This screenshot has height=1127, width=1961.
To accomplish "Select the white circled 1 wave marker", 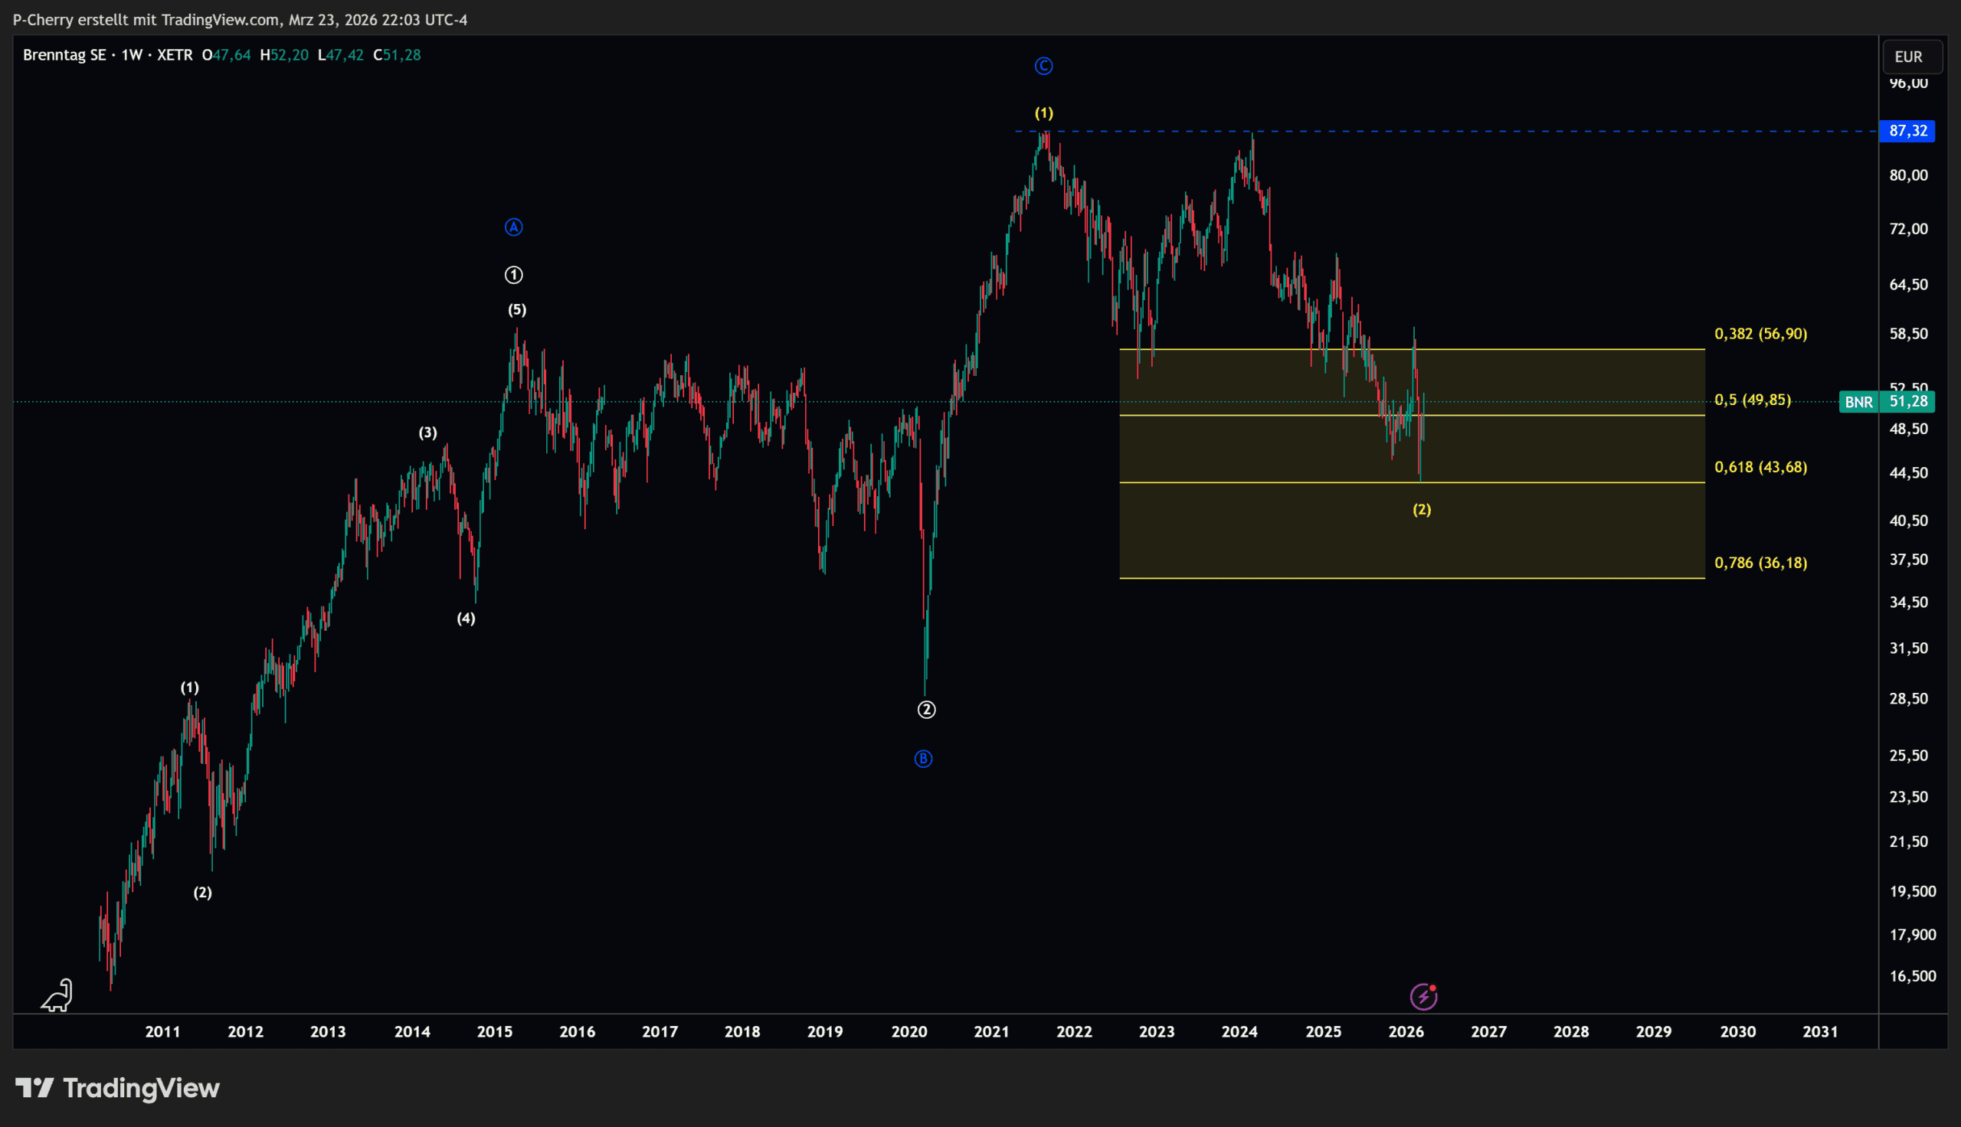I will (x=513, y=275).
